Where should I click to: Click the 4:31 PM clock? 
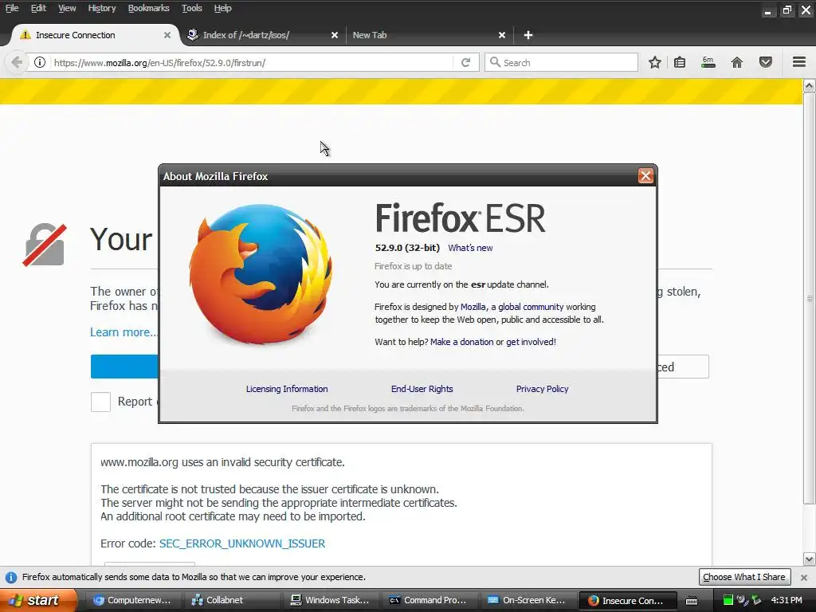787,600
